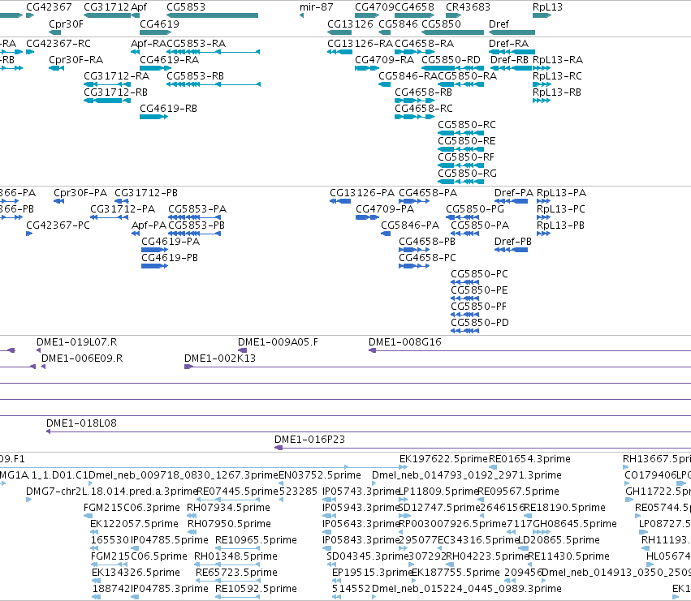Select transcript label RpL13-RA
Viewport: 691px width, 601px height.
coord(558,60)
